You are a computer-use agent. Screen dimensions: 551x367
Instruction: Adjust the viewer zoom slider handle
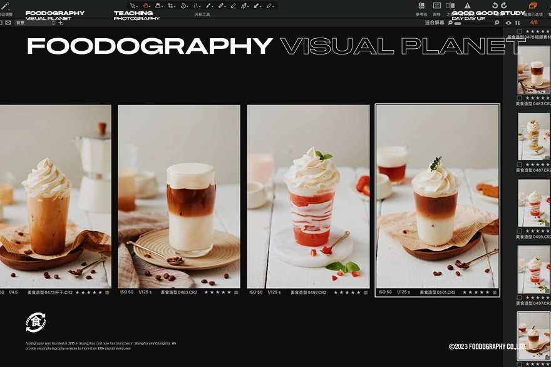[458, 24]
